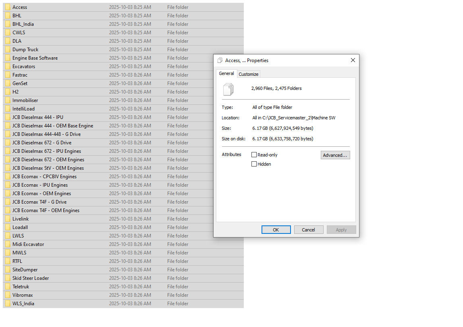Click the folder icon for Dump Truck
This screenshot has width=463, height=327.
pyautogui.click(x=7, y=49)
